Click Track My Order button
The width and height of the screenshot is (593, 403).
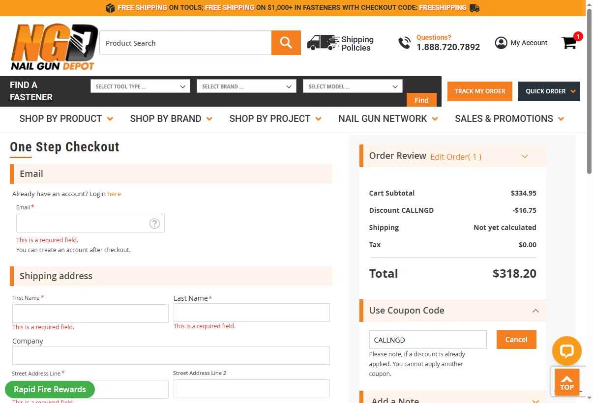[480, 91]
